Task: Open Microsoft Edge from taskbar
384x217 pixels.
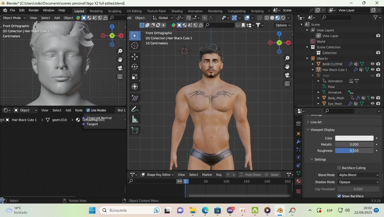Action: [x=205, y=210]
